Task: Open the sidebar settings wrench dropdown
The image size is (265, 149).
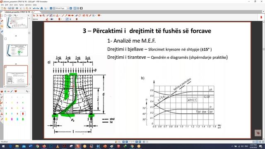Action: pyautogui.click(x=17, y=16)
